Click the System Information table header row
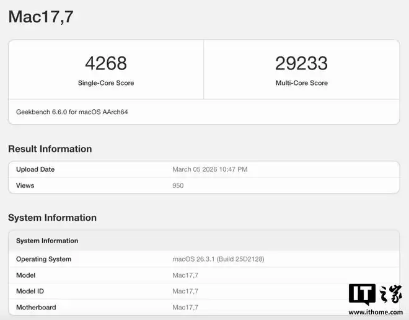Screen dimensions: 409x320 click(47, 241)
